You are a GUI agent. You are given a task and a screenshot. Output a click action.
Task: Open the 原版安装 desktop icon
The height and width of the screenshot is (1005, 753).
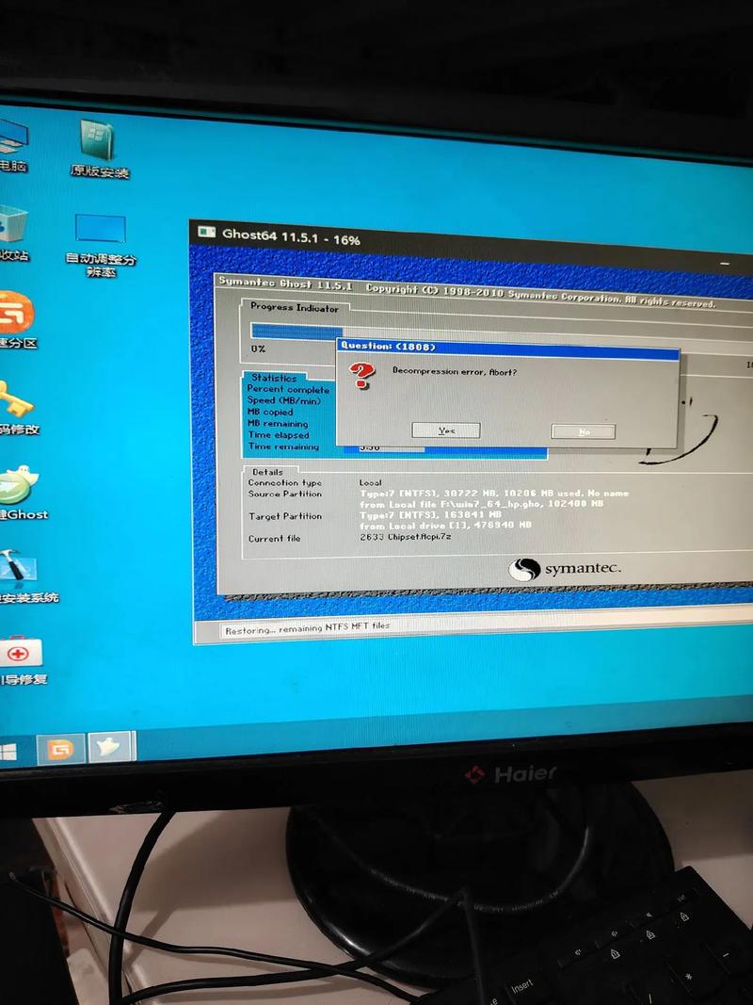click(97, 142)
